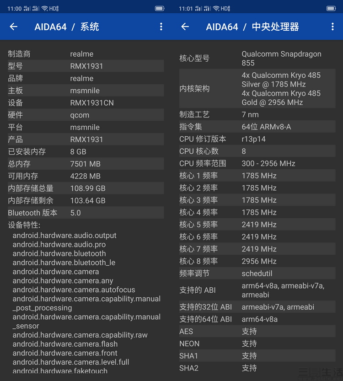343x381 pixels.
Task: Select the 核心 7 频率 row
Action: tap(257, 249)
